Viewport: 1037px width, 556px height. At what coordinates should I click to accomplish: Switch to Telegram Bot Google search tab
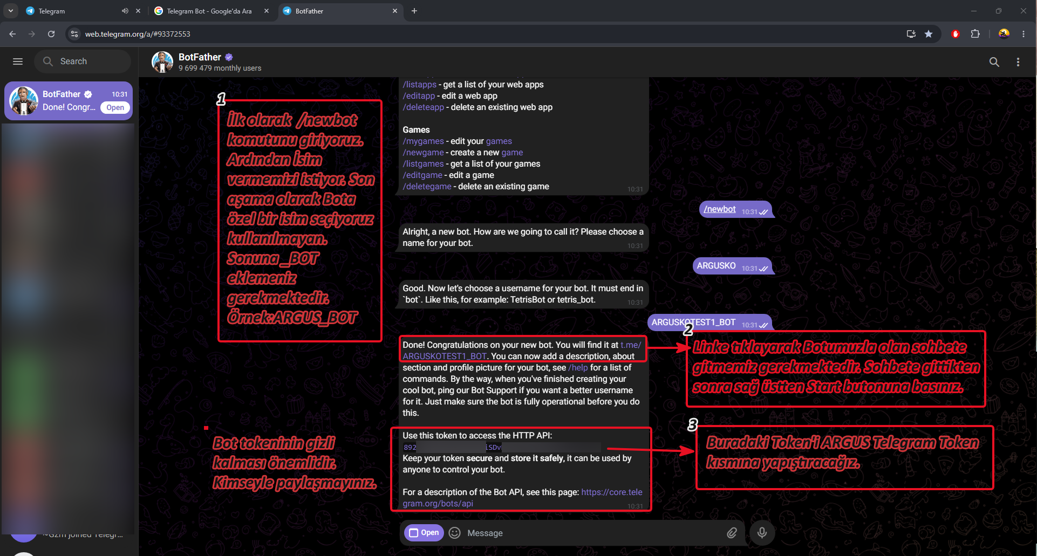(209, 11)
